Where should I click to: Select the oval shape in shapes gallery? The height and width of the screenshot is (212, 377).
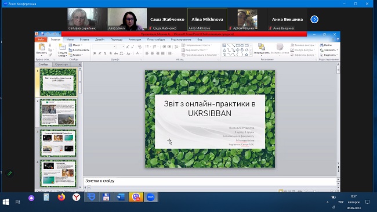point(242,45)
